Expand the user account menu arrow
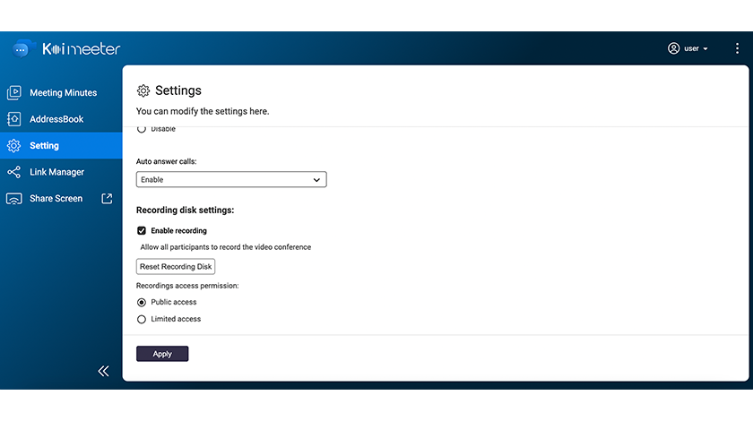Screen dimensions: 753x421 706,49
